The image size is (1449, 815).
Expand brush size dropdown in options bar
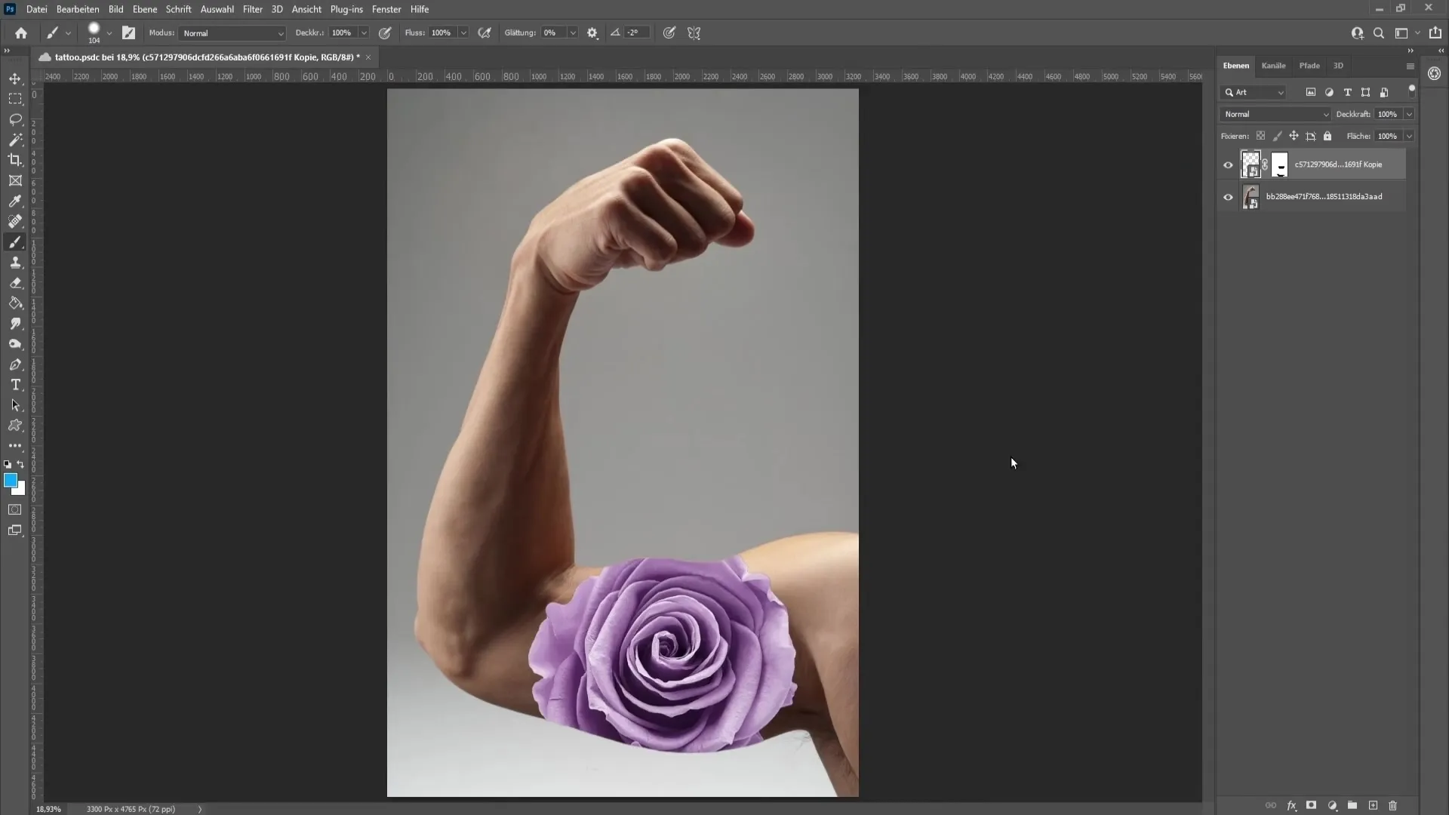click(x=109, y=34)
